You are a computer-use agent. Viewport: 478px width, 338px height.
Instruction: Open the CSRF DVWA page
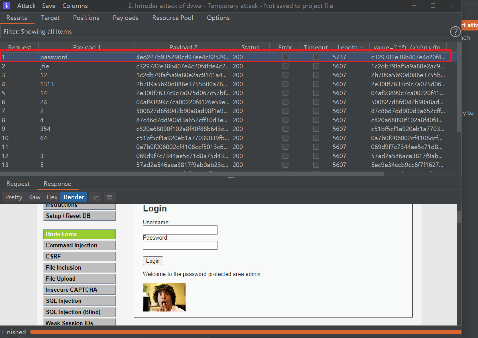79,256
